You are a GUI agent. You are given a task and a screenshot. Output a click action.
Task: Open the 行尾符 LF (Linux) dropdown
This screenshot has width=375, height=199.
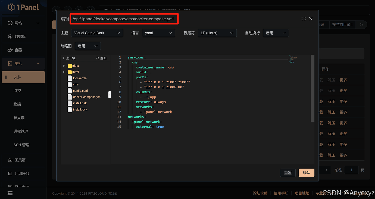coord(217,33)
